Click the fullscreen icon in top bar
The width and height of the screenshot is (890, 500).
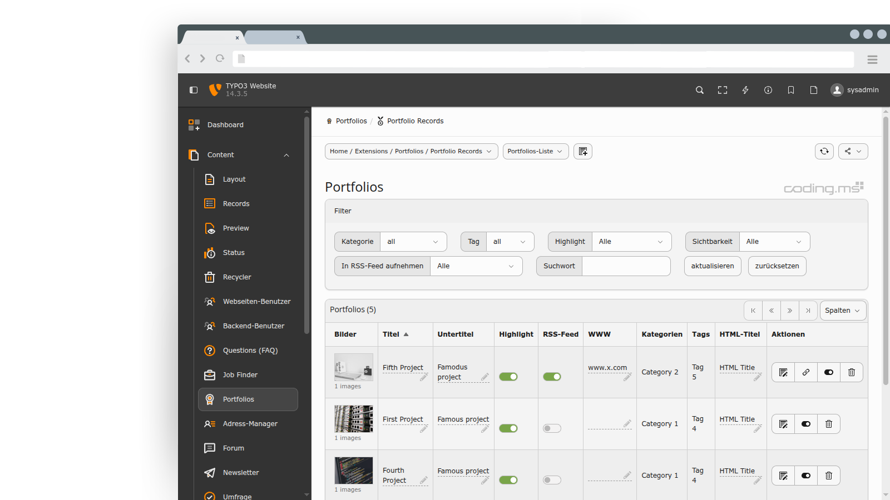[723, 90]
